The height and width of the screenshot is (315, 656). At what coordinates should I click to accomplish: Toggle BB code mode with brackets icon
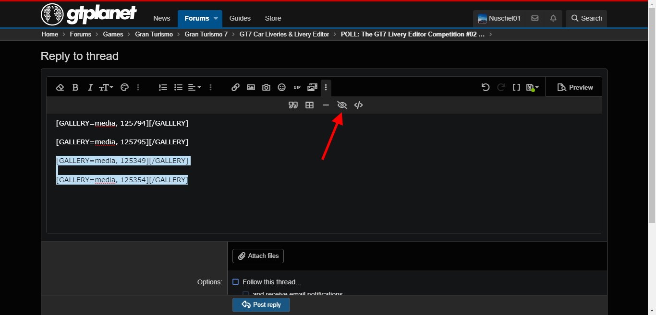[x=516, y=87]
